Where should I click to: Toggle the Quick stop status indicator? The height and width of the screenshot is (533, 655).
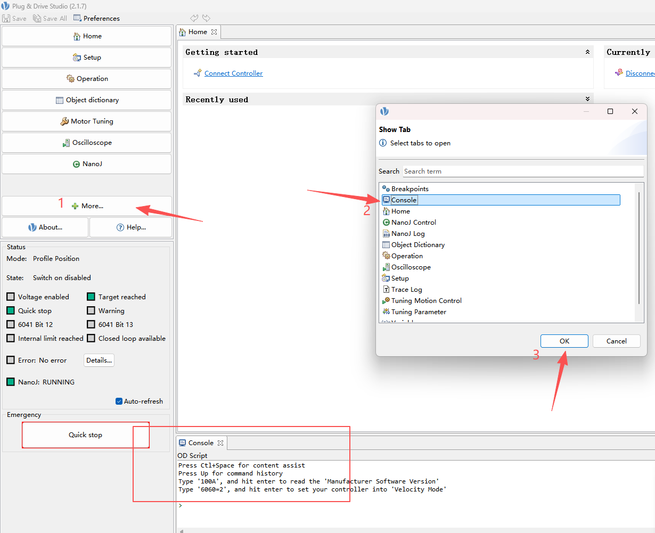coord(11,311)
